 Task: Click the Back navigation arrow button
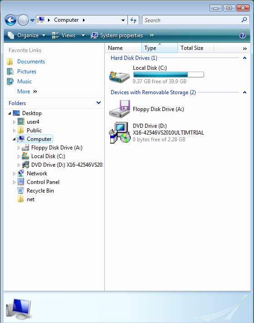pyautogui.click(x=10, y=20)
